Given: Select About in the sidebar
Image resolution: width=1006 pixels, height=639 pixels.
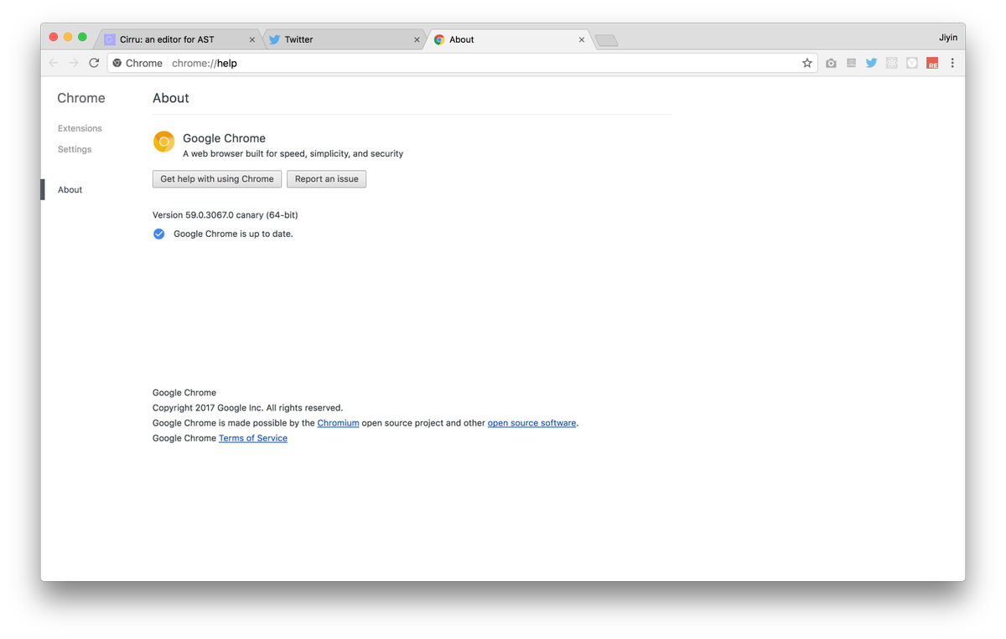Looking at the screenshot, I should 70,189.
